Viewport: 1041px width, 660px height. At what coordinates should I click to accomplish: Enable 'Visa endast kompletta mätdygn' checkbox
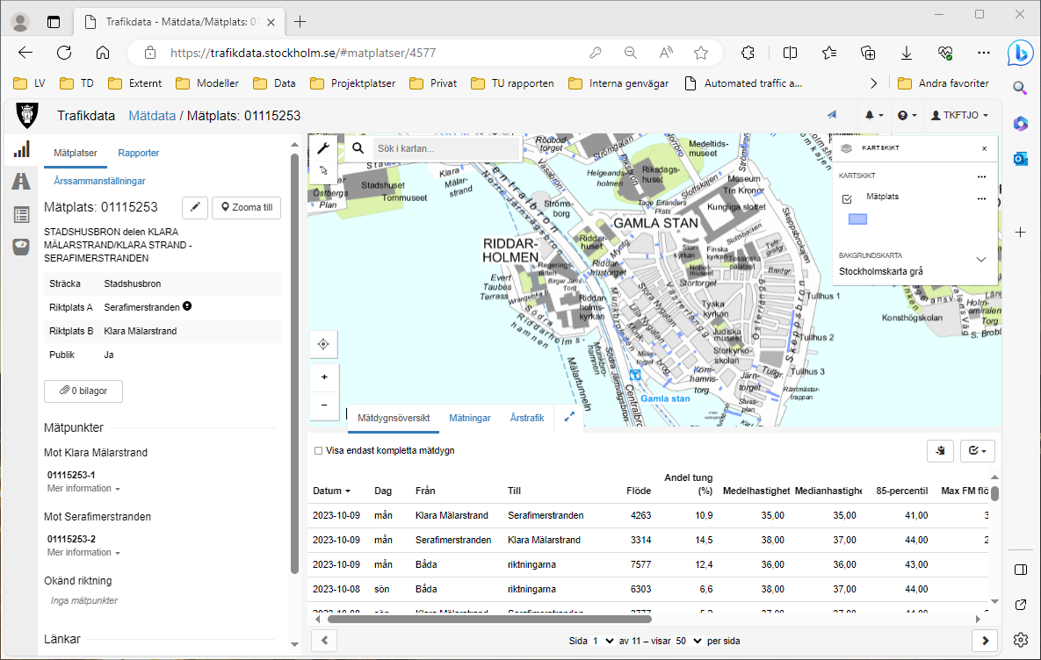coord(319,450)
